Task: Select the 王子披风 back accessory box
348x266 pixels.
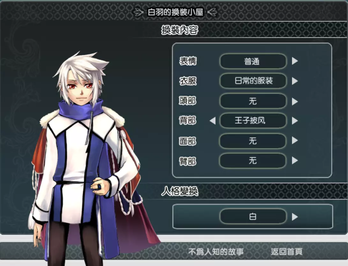Action: pyautogui.click(x=253, y=121)
